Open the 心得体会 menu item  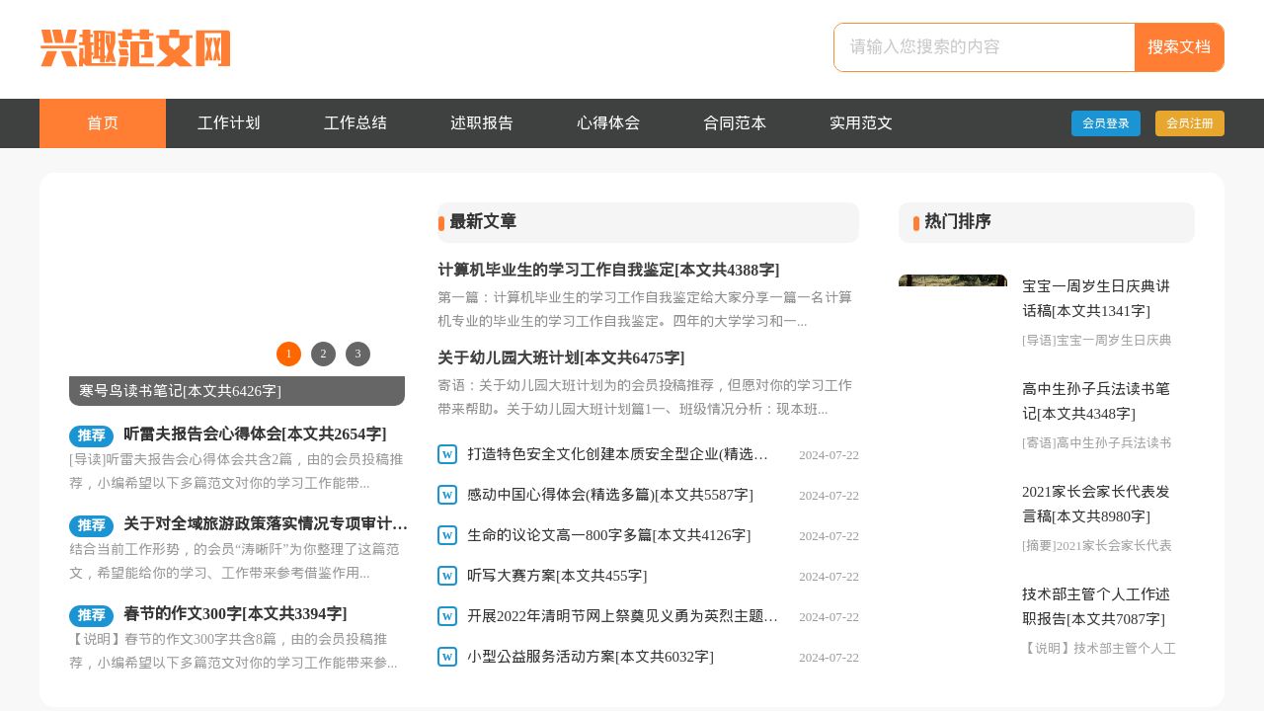[x=608, y=123]
